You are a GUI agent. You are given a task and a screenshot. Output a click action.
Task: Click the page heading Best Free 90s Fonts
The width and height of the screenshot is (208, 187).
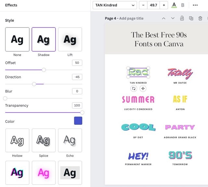tap(159, 39)
